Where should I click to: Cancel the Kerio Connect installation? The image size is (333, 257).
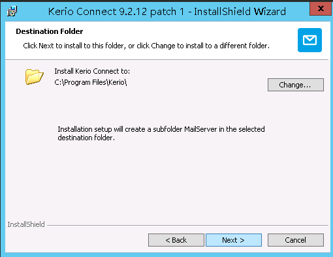[296, 240]
